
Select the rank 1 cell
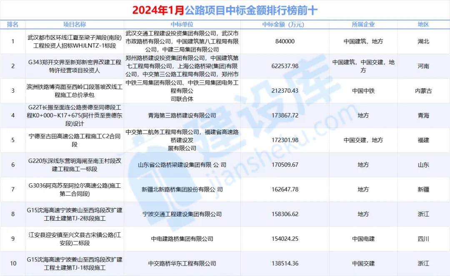[x=13, y=42]
